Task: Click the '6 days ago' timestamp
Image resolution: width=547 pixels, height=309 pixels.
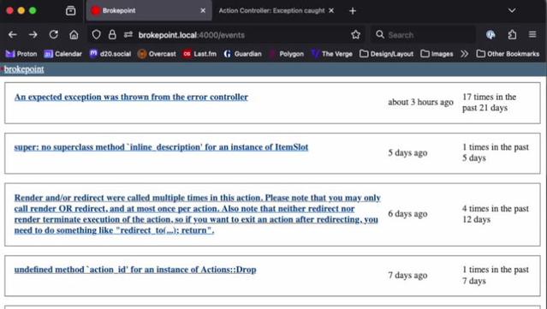Action: 407,214
